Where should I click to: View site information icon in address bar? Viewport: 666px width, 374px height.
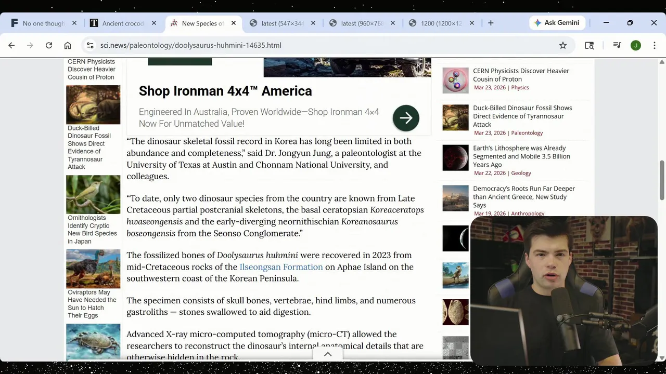pos(90,45)
